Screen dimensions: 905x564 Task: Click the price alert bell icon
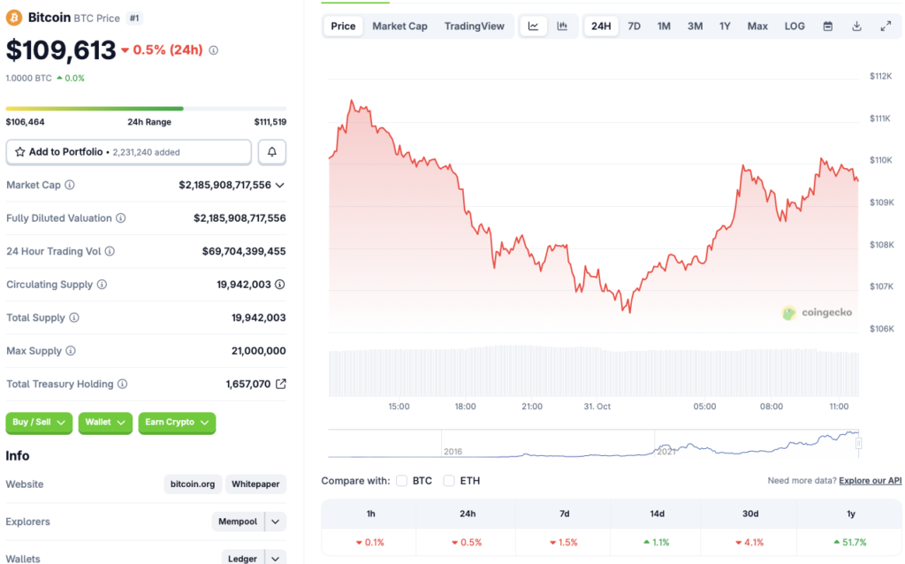(271, 152)
